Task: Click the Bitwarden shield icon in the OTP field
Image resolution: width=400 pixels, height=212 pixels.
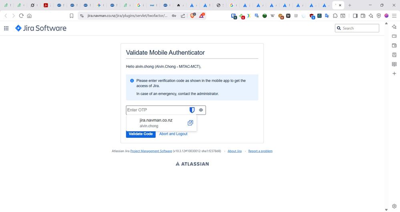Action: 192,110
